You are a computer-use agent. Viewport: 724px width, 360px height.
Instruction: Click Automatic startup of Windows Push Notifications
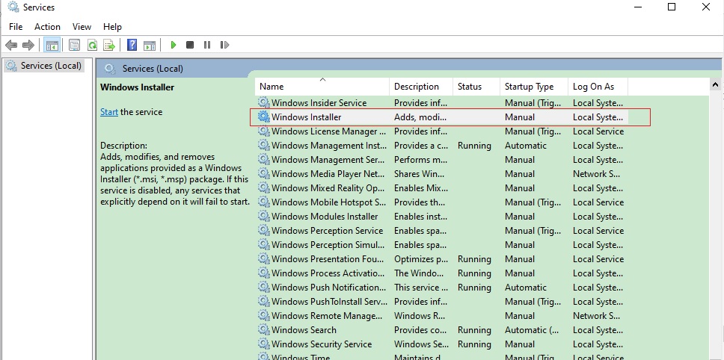coord(526,287)
